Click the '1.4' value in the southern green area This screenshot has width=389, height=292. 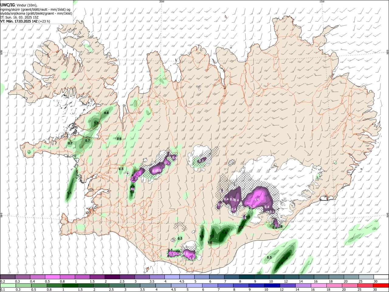(225, 232)
